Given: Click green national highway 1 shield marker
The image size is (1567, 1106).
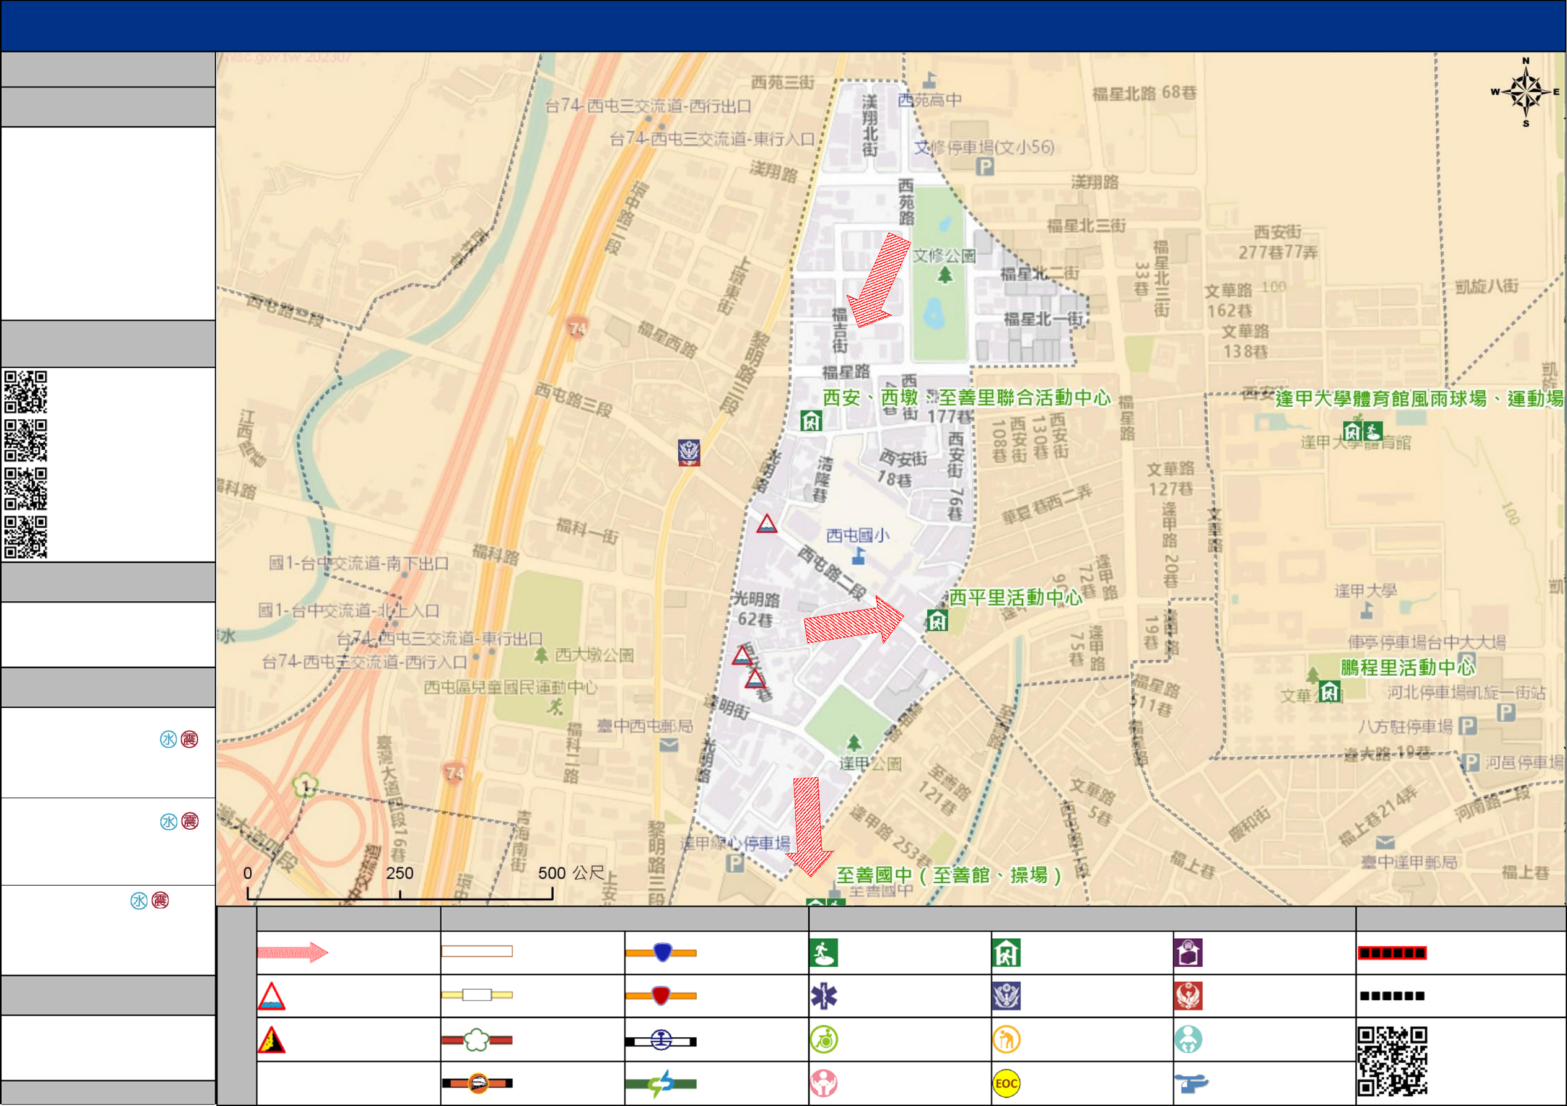Looking at the screenshot, I should click(x=305, y=785).
